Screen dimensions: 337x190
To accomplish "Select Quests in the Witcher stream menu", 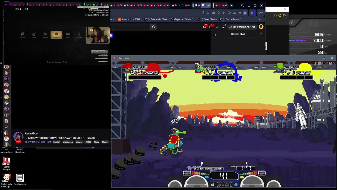I will [x=68, y=35].
